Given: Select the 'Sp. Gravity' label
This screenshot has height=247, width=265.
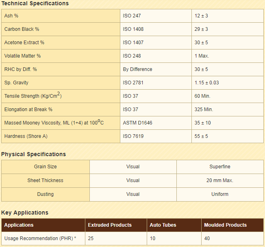Looking at the screenshot, I should point(16,83).
